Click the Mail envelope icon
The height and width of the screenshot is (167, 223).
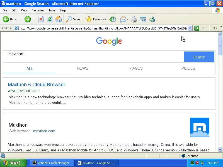[123, 19]
